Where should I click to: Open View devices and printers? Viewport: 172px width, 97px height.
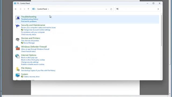click(30, 41)
